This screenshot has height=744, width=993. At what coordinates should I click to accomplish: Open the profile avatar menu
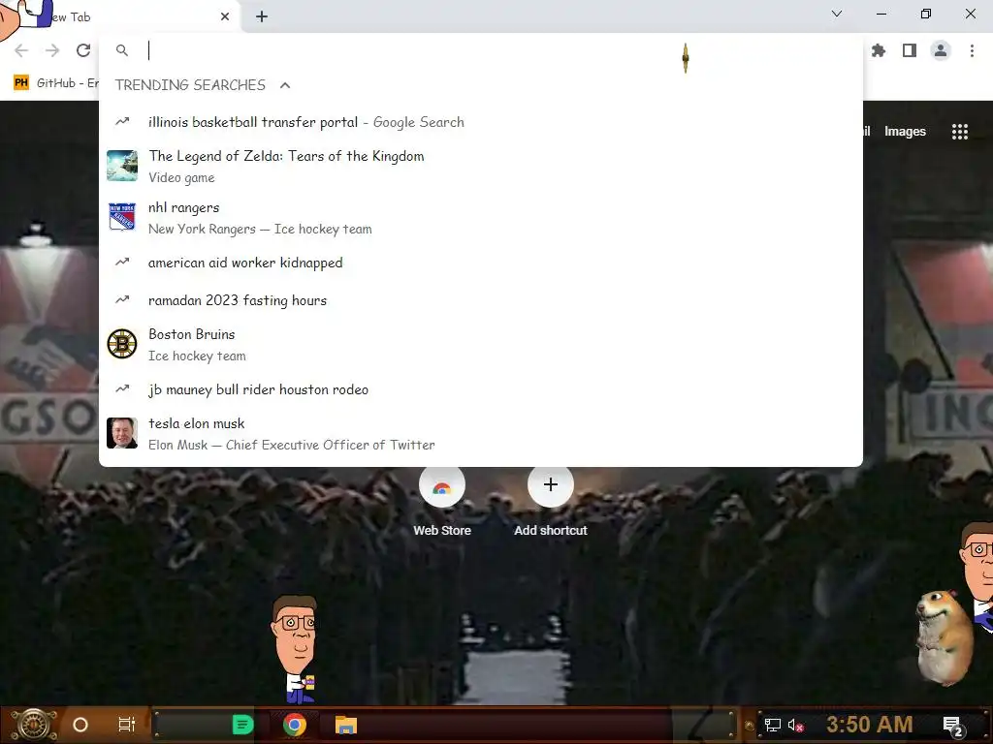(941, 50)
